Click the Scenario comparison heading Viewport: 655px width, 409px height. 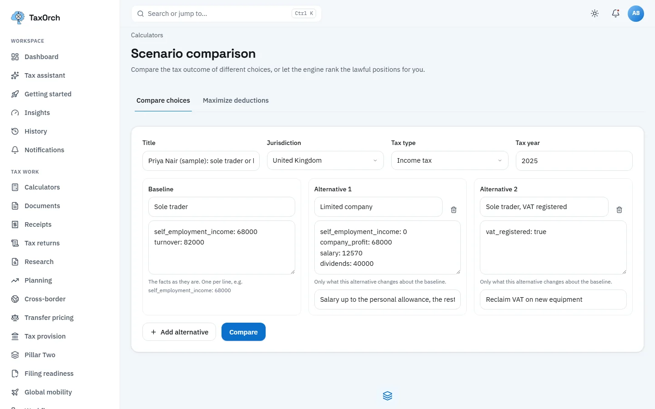pos(193,54)
